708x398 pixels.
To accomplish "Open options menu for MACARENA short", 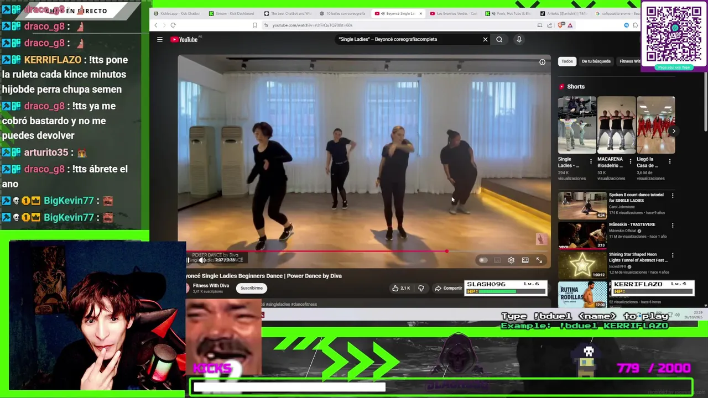I will point(630,161).
